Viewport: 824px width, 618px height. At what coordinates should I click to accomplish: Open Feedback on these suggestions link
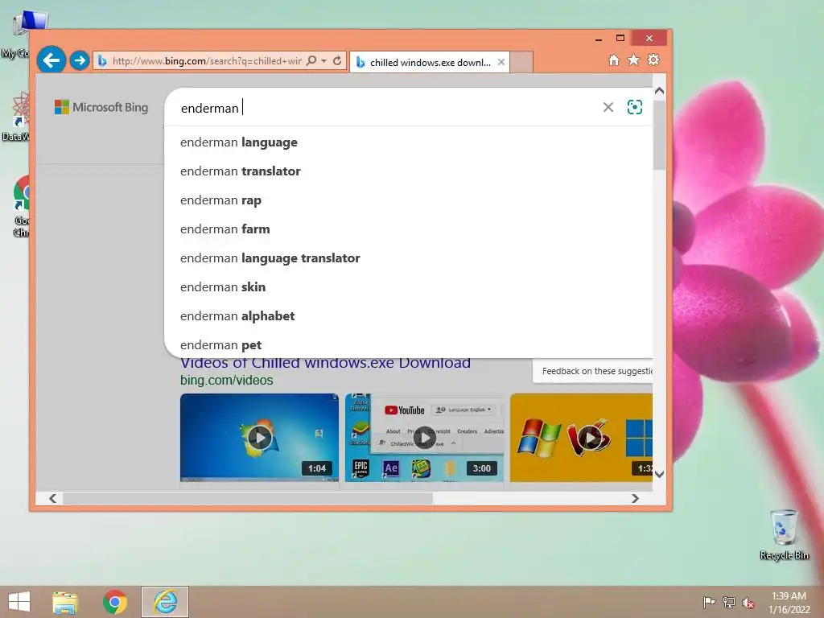pyautogui.click(x=597, y=371)
